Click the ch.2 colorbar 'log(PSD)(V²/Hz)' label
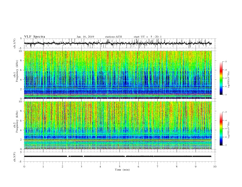Viewport: 242px width, 187px height. pyautogui.click(x=229, y=130)
